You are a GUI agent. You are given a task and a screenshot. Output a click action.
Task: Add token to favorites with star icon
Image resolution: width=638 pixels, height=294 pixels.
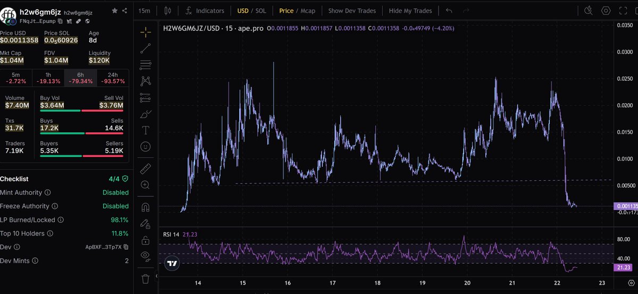(x=115, y=11)
